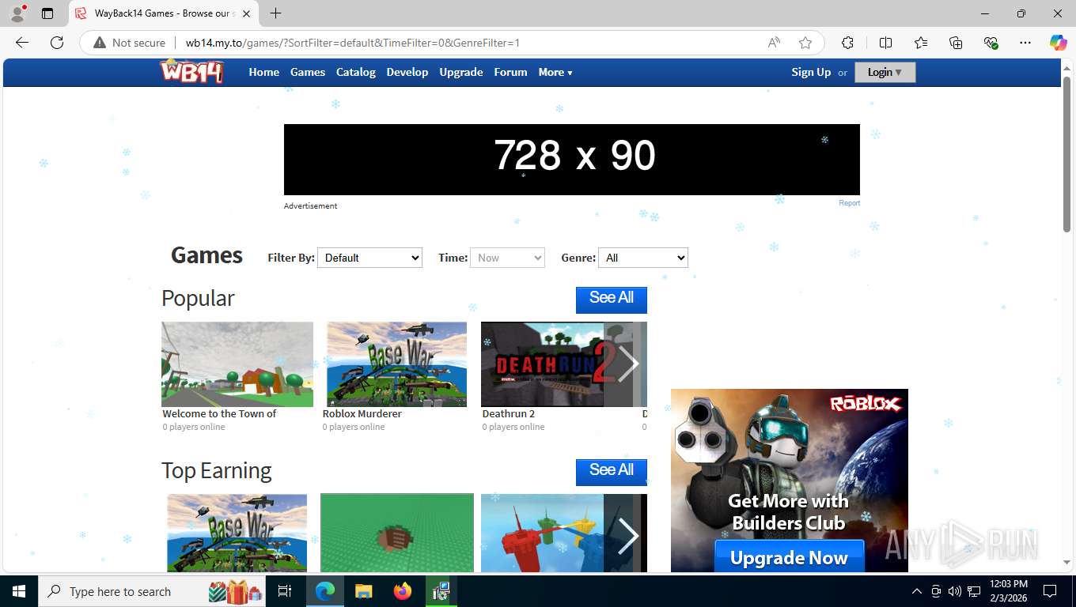
Task: Click the WB14 site logo
Action: [191, 71]
